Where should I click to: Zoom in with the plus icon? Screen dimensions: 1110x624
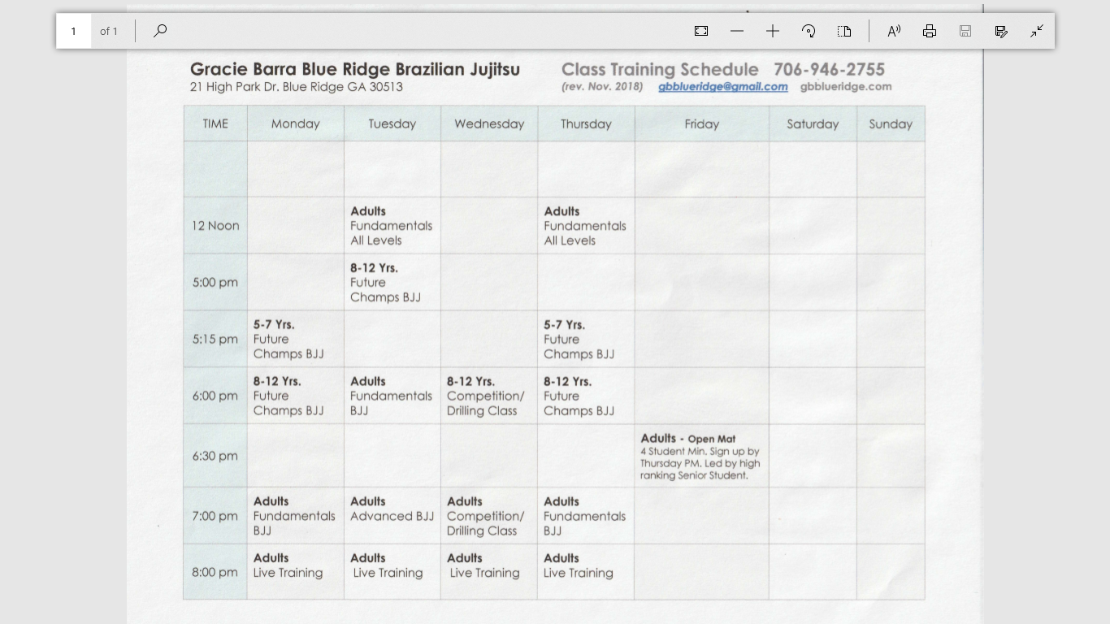[773, 31]
